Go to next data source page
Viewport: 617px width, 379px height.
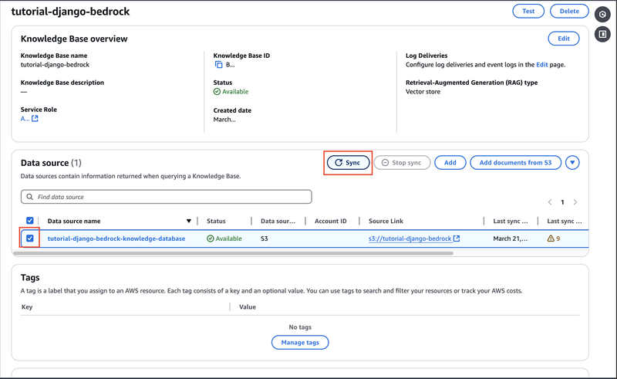tap(575, 202)
